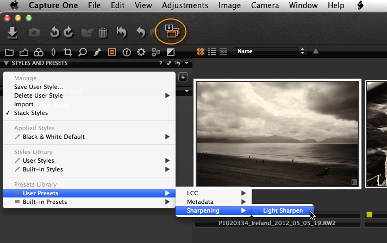
Task: Open the Batch gears tool tab
Action: 156,52
